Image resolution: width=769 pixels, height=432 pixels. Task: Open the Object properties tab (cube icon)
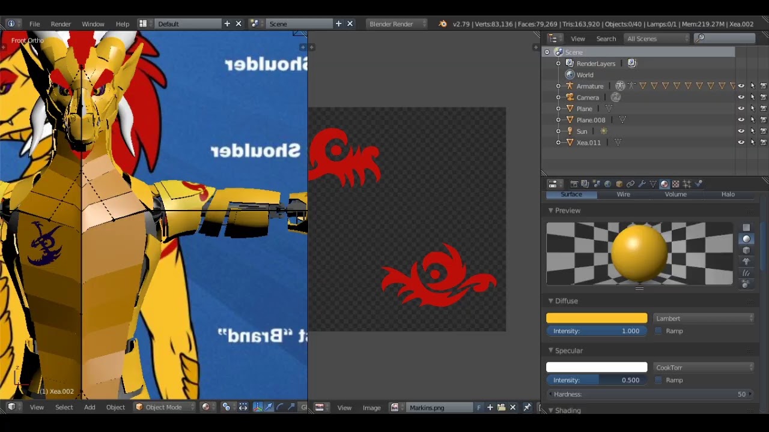point(619,184)
